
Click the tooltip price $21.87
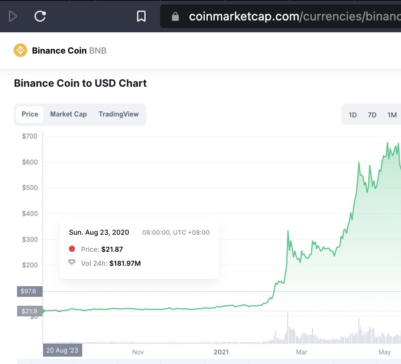click(112, 249)
